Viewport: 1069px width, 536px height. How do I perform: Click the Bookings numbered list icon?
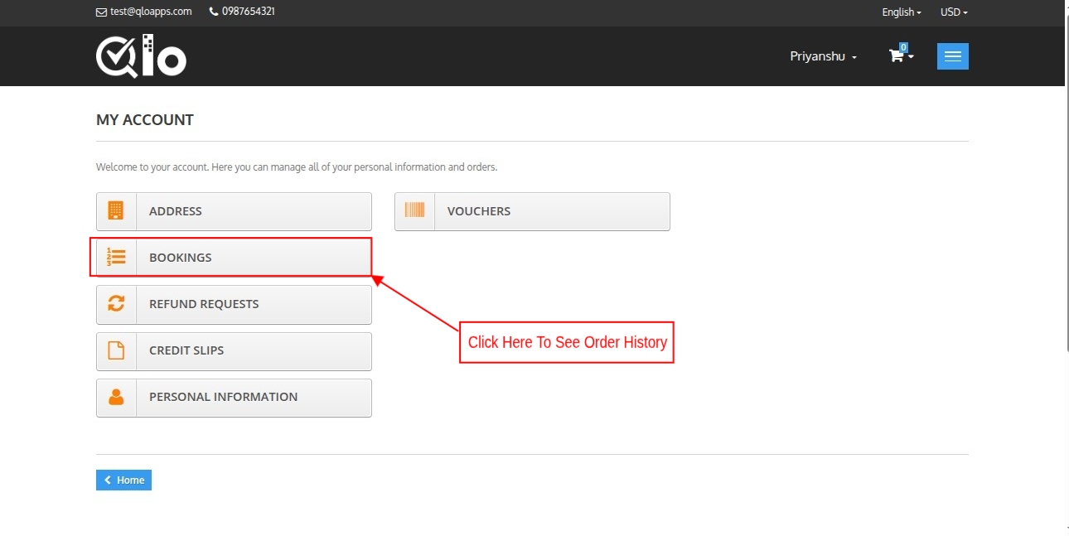(x=116, y=258)
